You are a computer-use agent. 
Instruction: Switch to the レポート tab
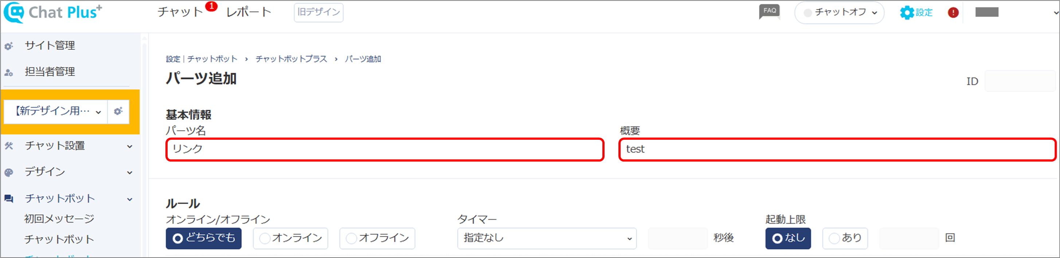(249, 12)
